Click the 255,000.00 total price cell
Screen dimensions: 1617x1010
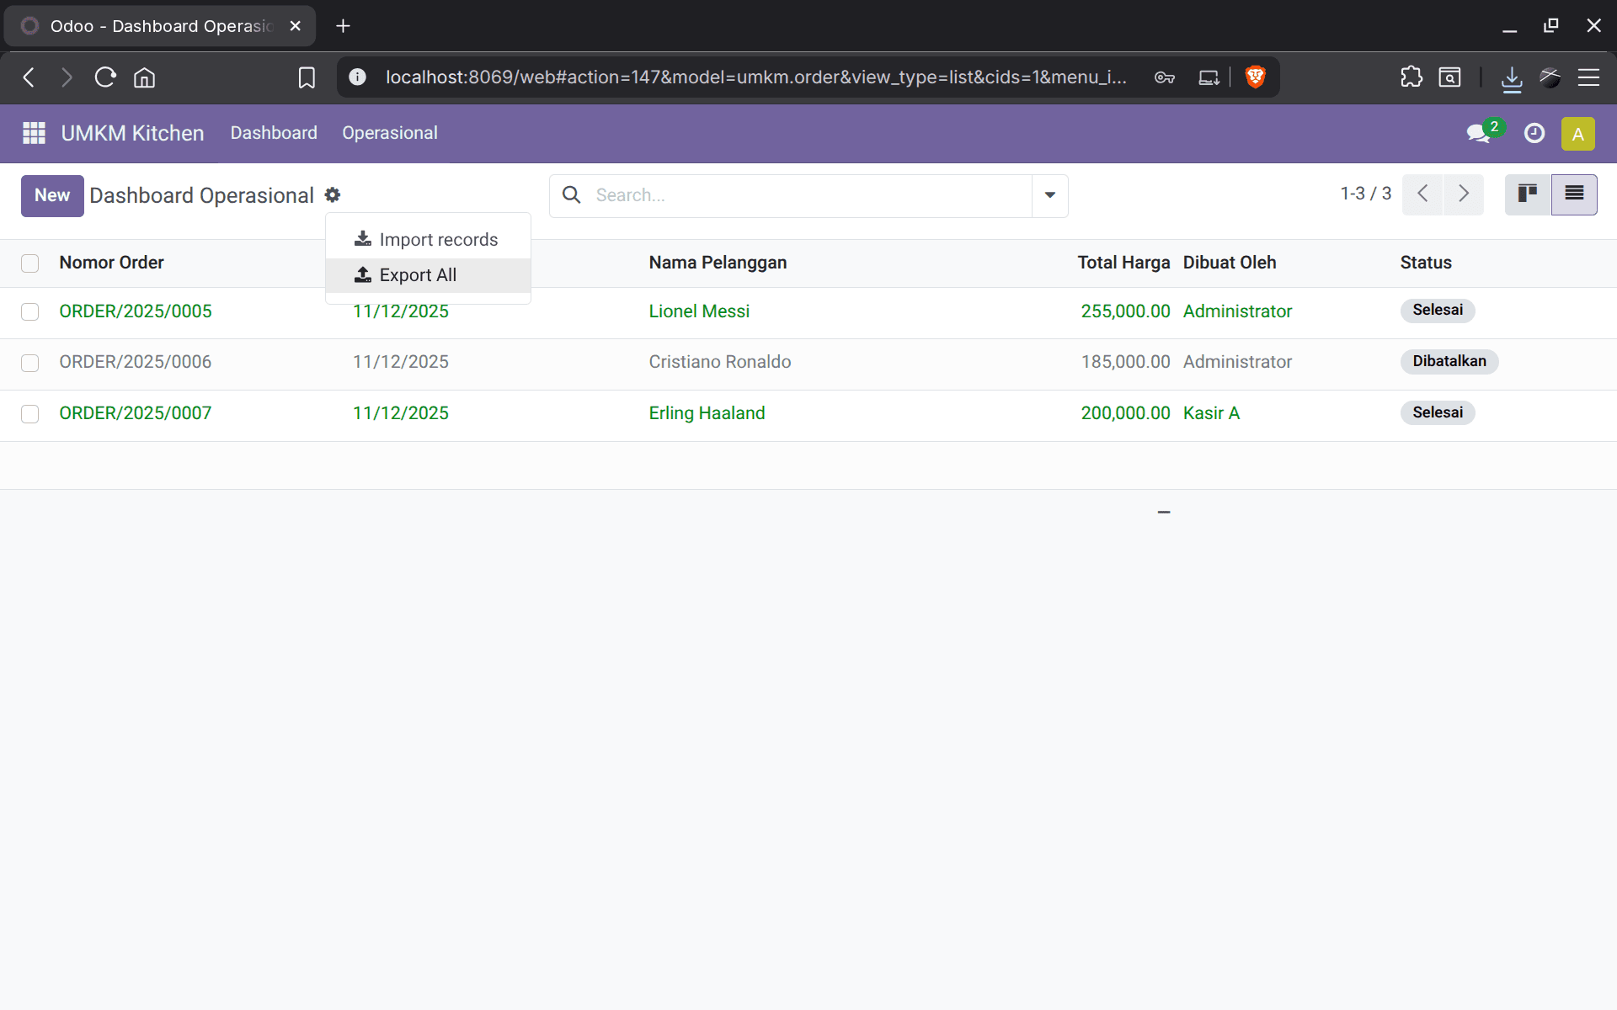pos(1125,311)
